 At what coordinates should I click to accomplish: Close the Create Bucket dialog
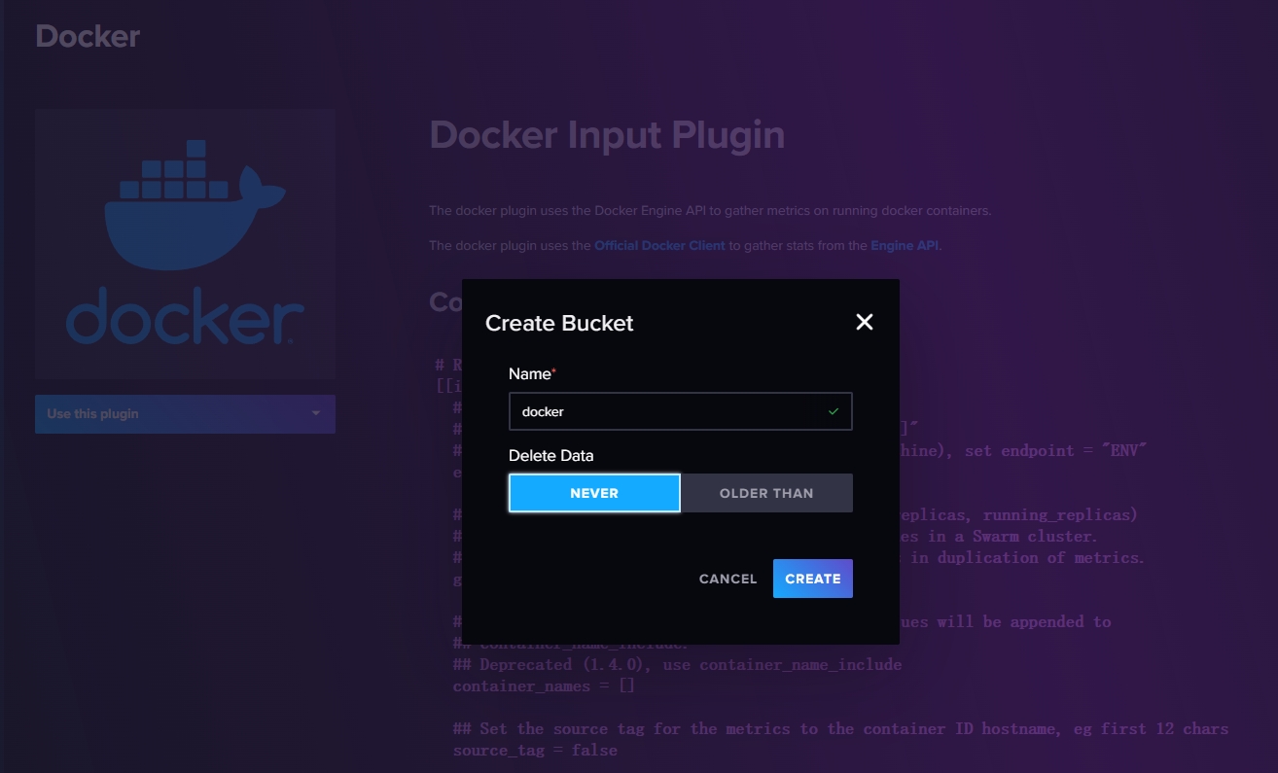865,322
